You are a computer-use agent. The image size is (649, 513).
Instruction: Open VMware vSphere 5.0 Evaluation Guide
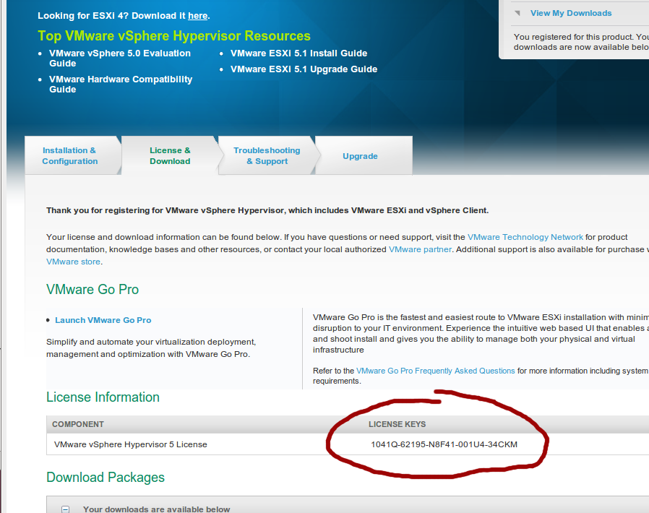tap(120, 59)
